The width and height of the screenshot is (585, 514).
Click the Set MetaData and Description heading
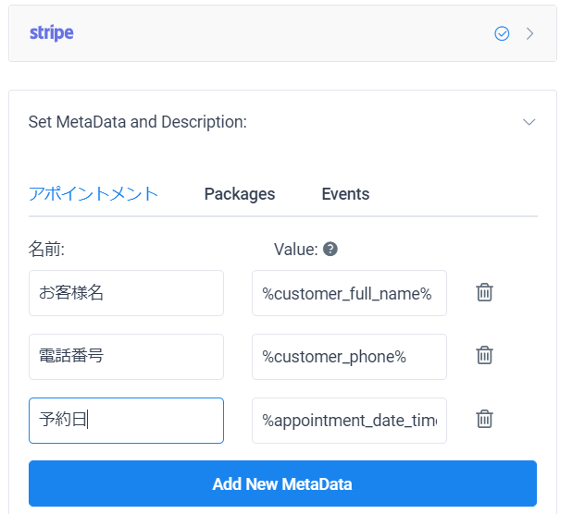point(138,122)
